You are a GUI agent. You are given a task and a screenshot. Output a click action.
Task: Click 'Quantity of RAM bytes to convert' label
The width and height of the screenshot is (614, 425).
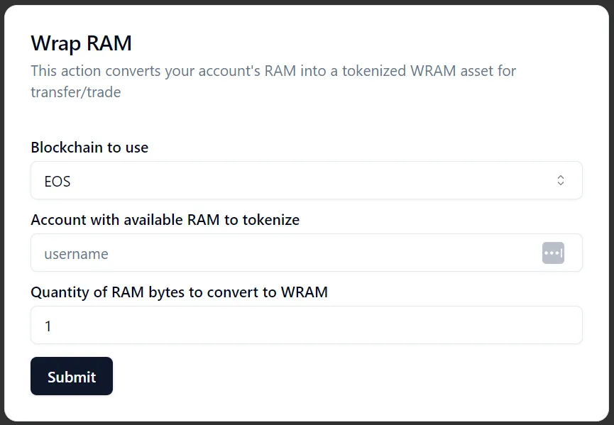coord(180,292)
